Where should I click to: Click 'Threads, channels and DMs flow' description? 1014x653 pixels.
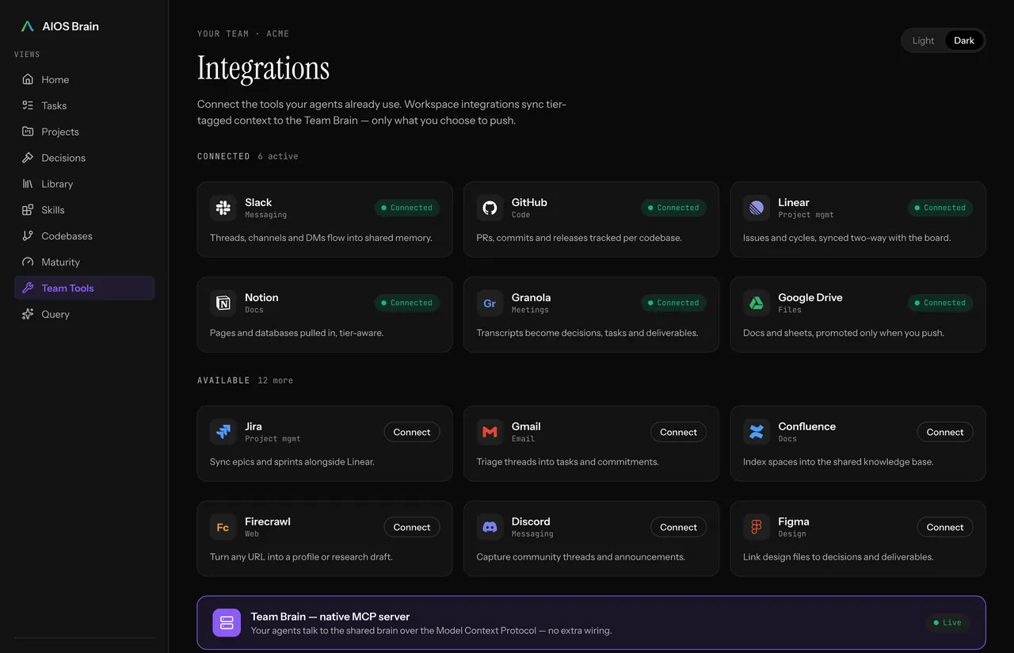pyautogui.click(x=321, y=238)
